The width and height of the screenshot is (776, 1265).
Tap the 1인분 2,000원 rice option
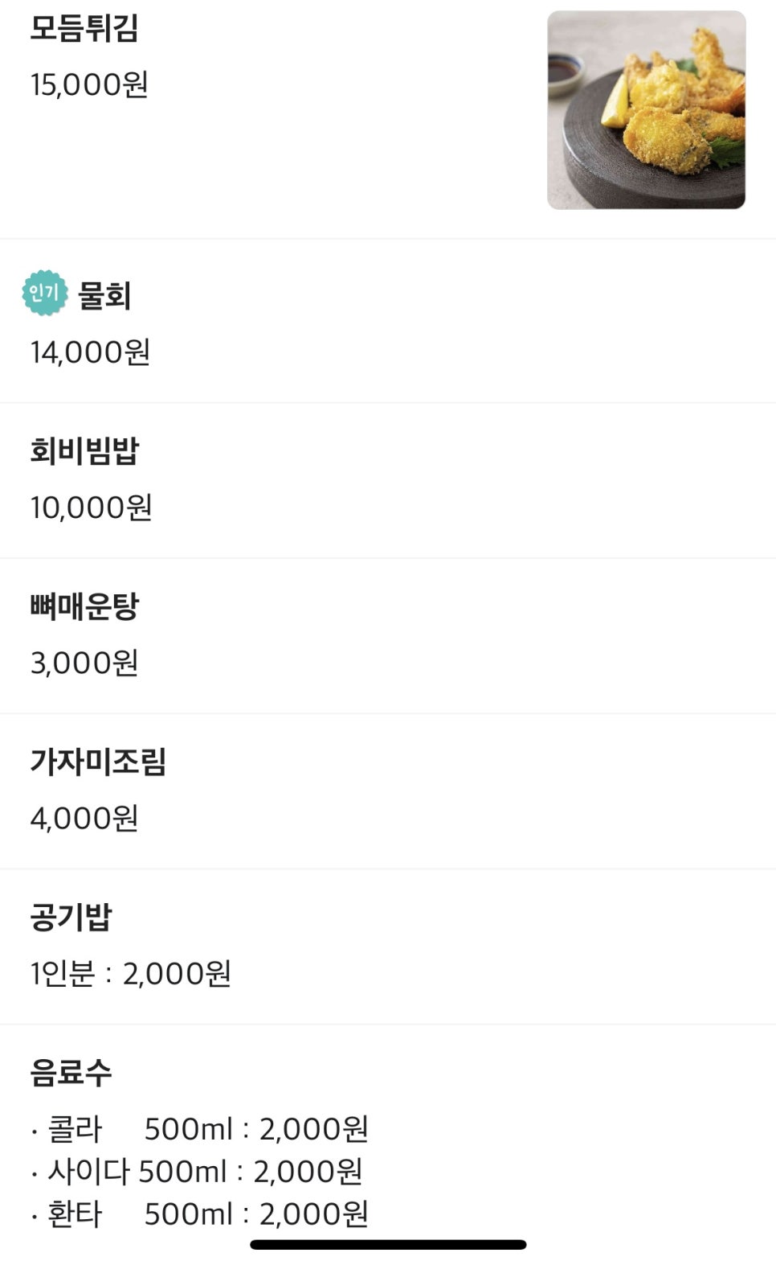[x=131, y=974]
